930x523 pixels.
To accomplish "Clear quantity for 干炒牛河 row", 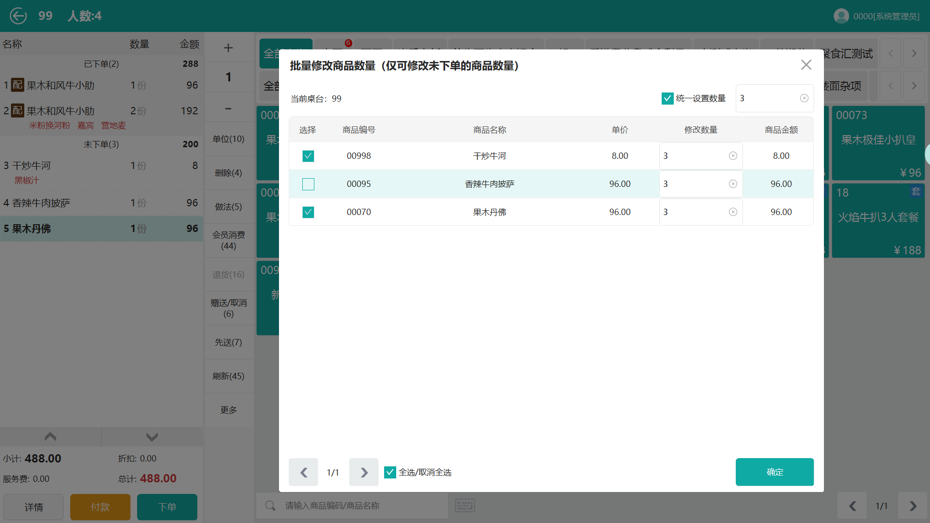I will click(733, 156).
